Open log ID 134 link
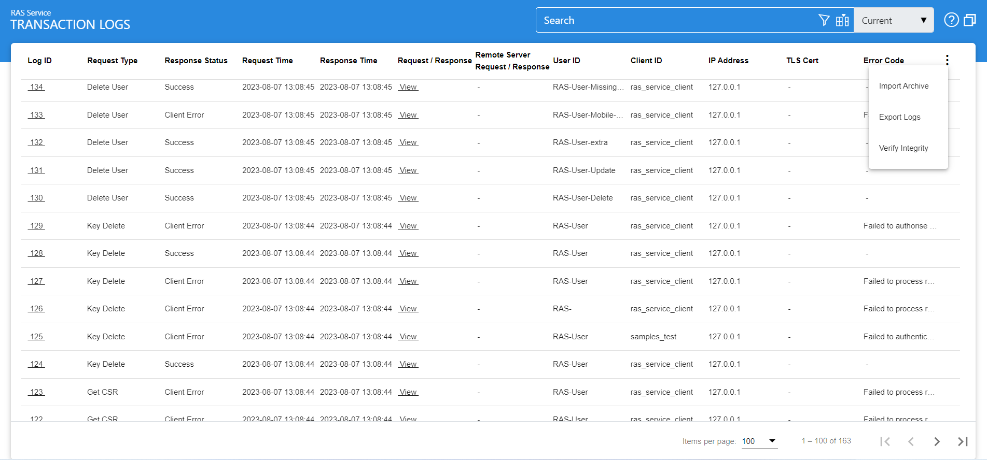 pyautogui.click(x=36, y=87)
